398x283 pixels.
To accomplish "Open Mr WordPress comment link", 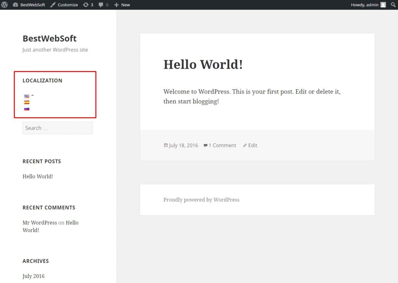I will coord(40,222).
